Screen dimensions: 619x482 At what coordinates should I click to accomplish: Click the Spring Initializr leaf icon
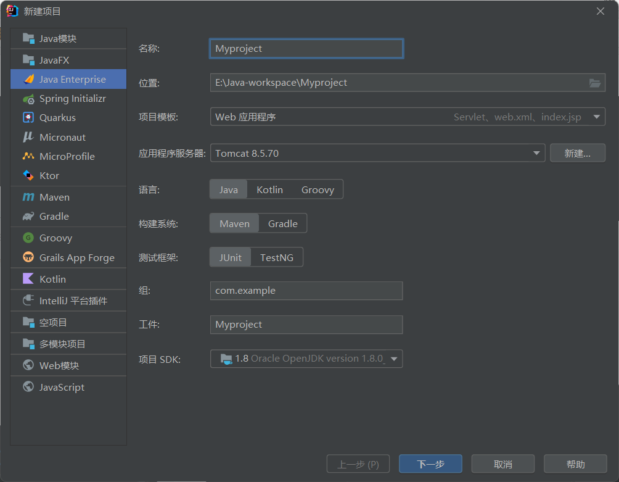click(28, 99)
